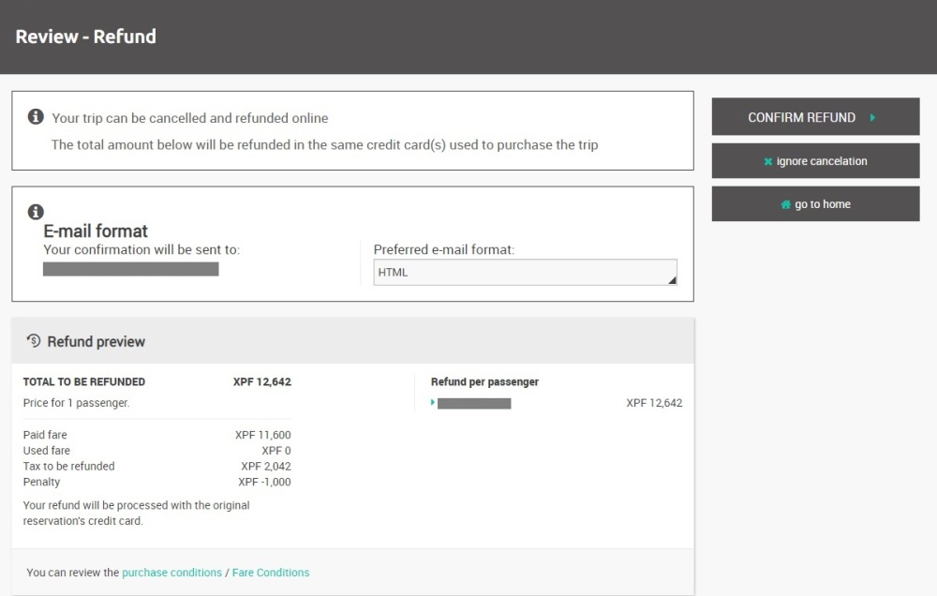
Task: Click the redacted confirmation e-mail address
Action: 131,270
